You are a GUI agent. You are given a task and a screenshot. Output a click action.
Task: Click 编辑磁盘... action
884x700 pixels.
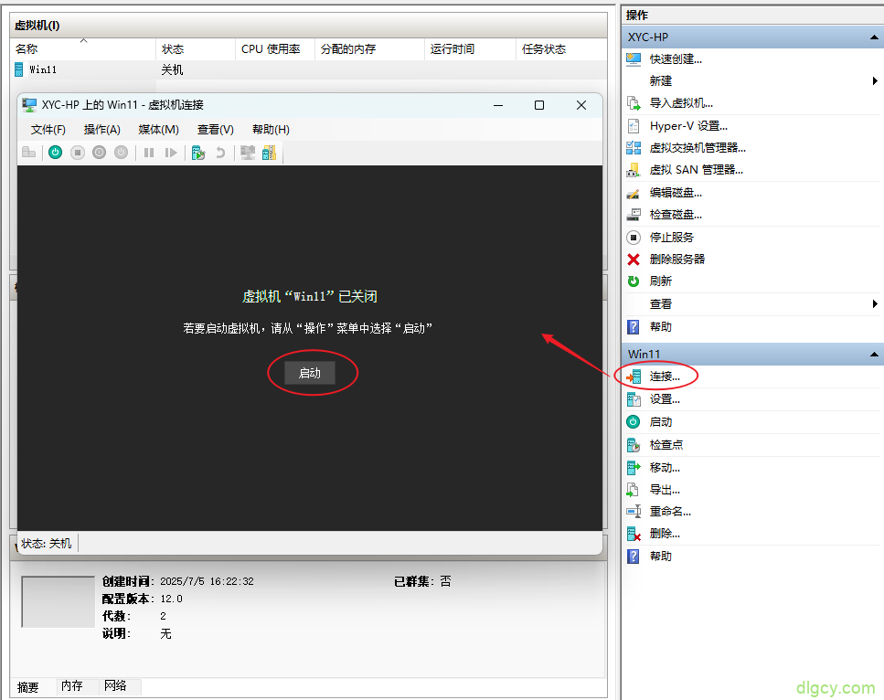(x=676, y=193)
